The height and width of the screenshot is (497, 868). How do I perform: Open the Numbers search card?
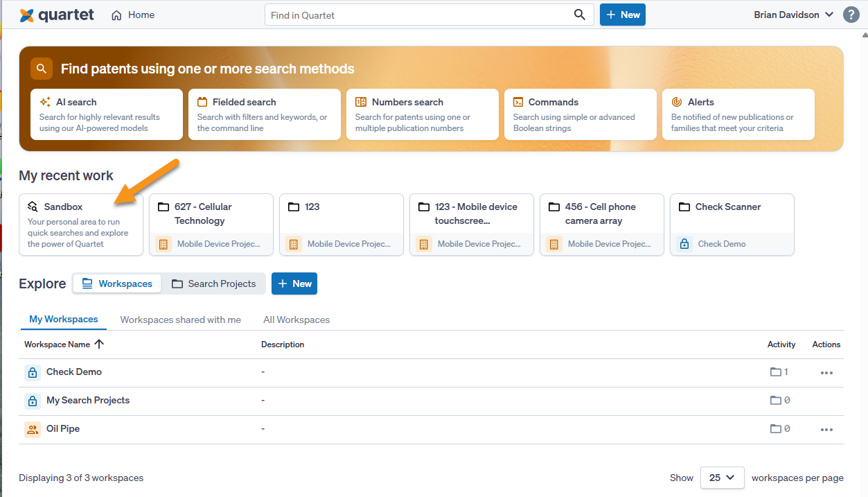[423, 114]
